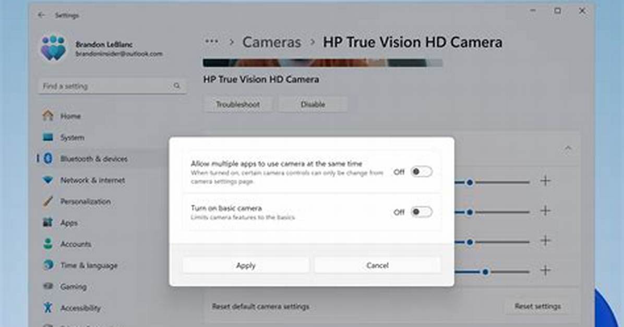Close the Settings window

pyautogui.click(x=582, y=11)
